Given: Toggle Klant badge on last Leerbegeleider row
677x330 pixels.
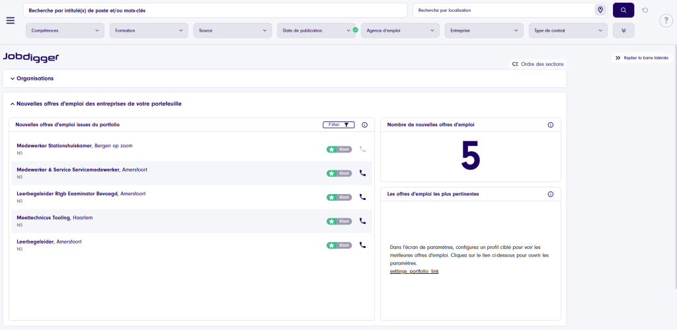Looking at the screenshot, I should pyautogui.click(x=338, y=246).
